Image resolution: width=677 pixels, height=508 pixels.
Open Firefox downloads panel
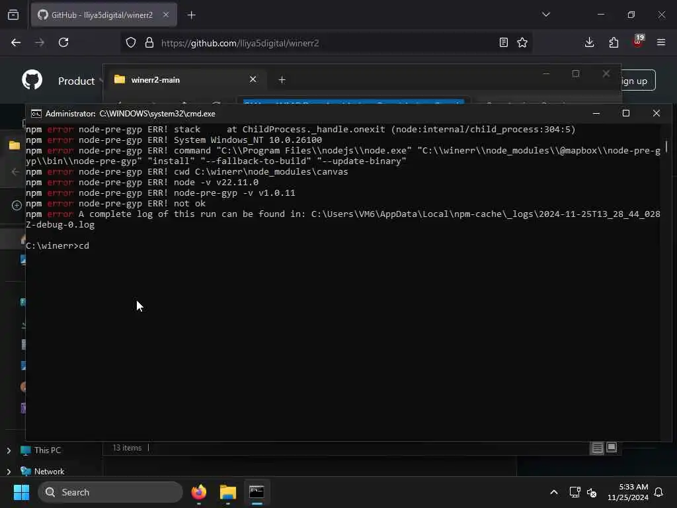coord(589,43)
